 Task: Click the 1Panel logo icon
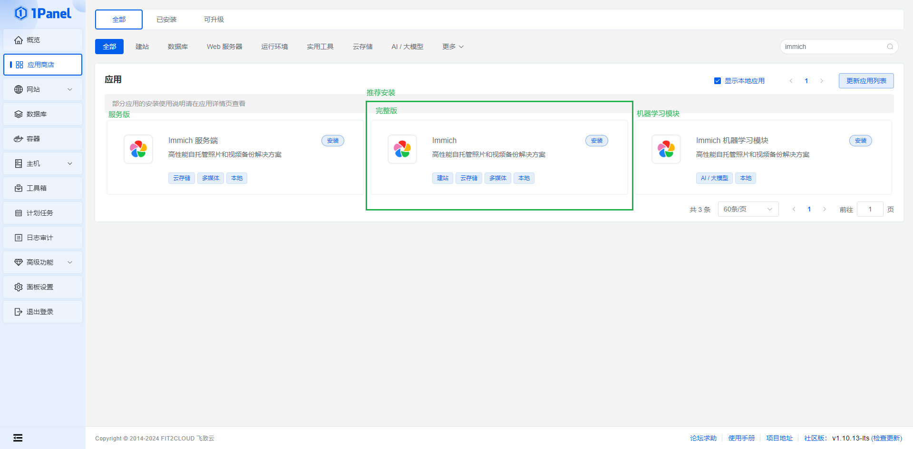pyautogui.click(x=21, y=13)
